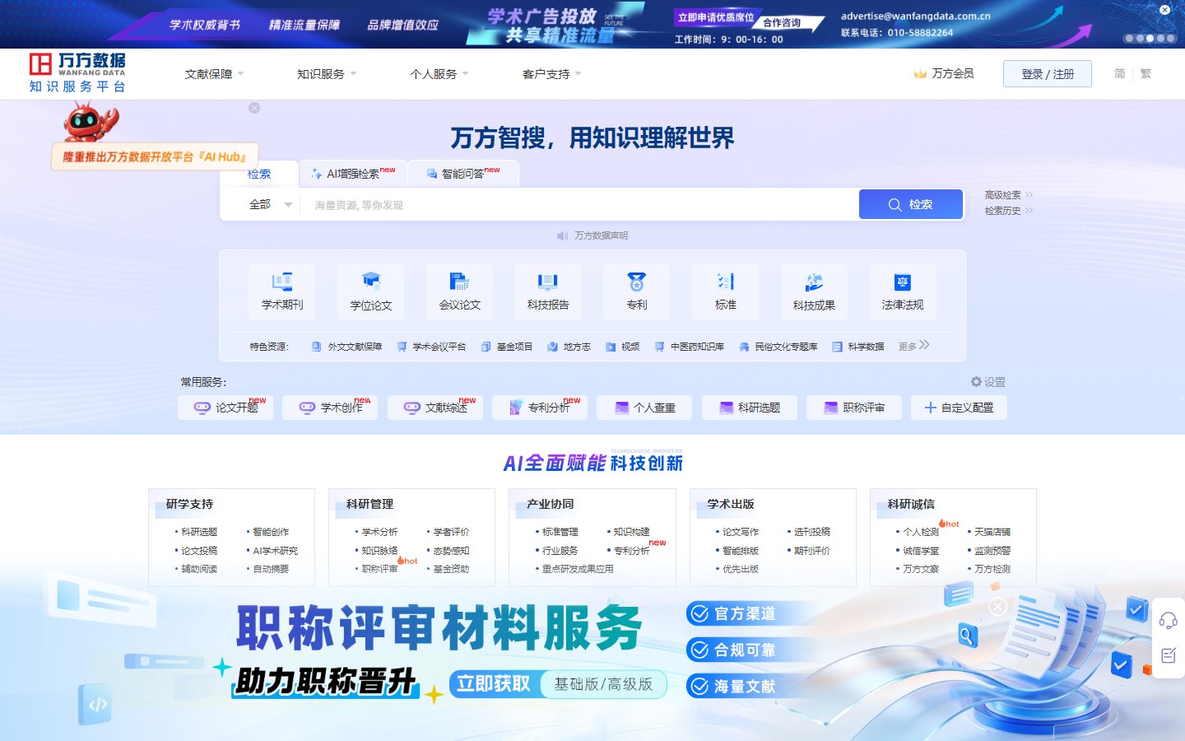
Task: Open the 高级检索 link
Action: 1008,195
